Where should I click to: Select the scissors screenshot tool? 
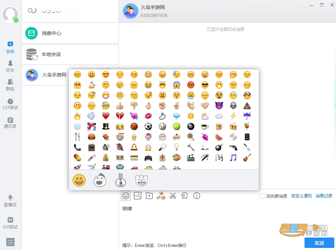click(x=173, y=196)
